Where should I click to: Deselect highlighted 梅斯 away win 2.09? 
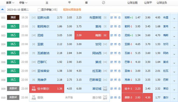click(x=92, y=35)
